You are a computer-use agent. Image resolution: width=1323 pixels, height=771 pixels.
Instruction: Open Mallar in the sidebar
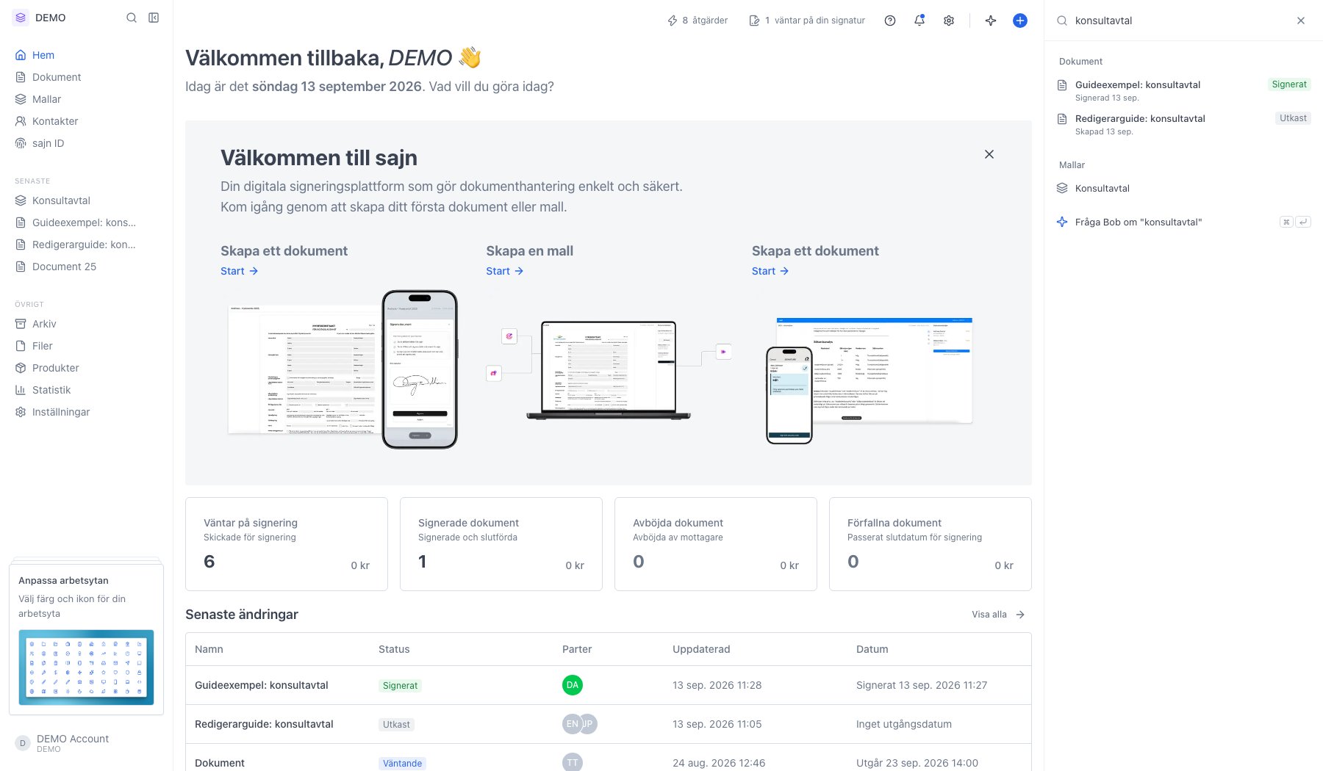[86, 99]
